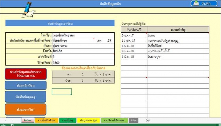221x126 pixels.
Task: Select หยุดชดเชยวันรัฐธรรมนูญ description cell
Action: [178, 41]
